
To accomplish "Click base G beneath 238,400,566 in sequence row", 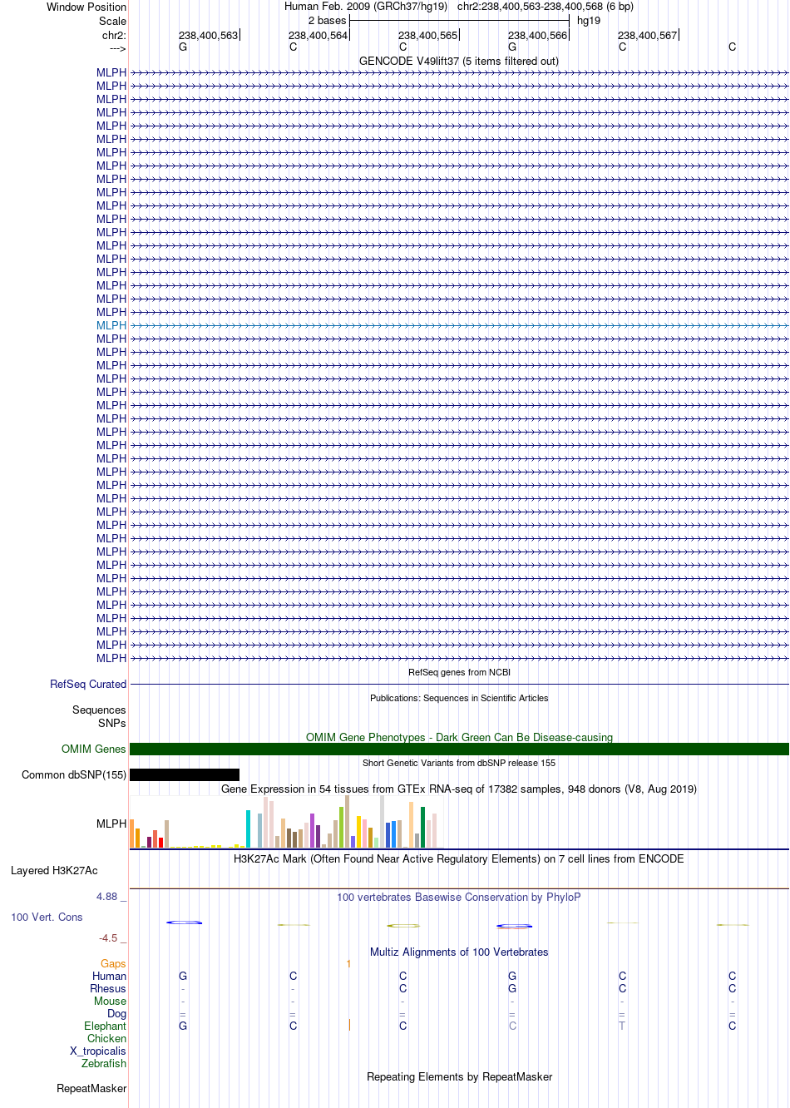I will (x=512, y=47).
